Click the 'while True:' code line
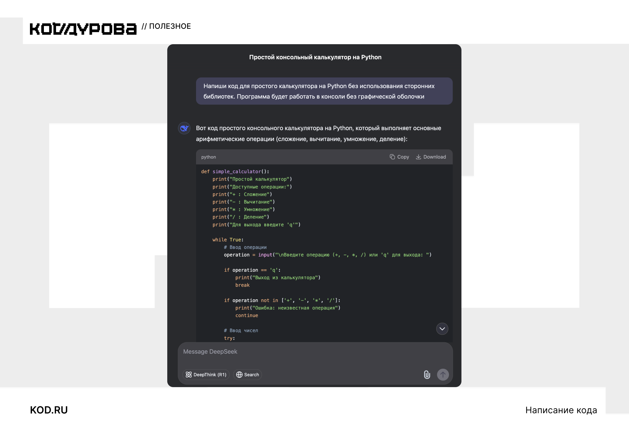 click(228, 240)
